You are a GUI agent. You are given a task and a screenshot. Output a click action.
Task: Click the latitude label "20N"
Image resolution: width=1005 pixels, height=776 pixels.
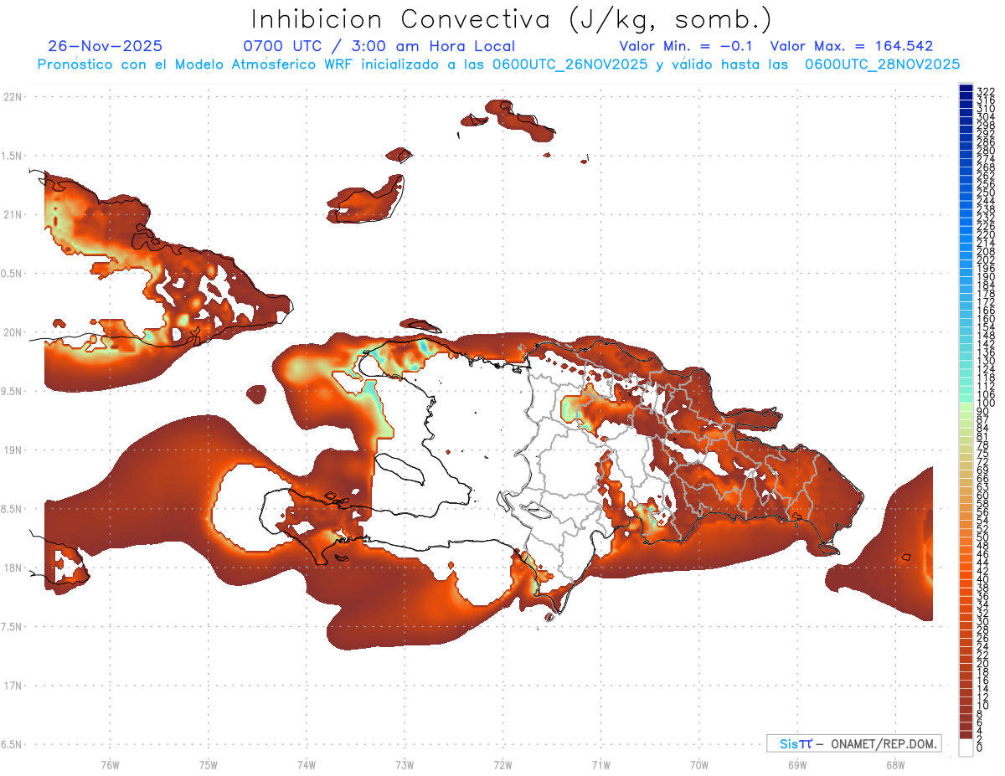[12, 332]
